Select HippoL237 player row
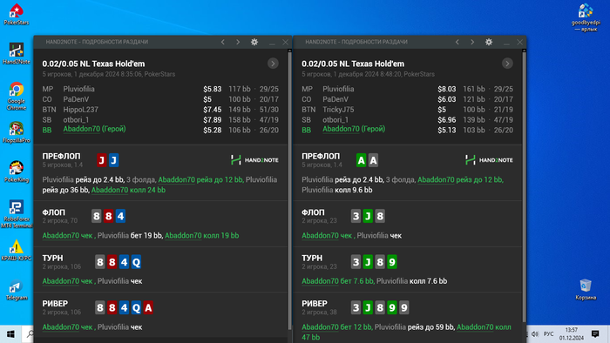 (160, 110)
